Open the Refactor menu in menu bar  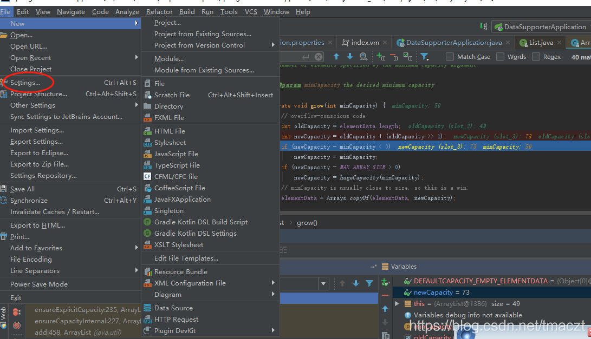(159, 12)
